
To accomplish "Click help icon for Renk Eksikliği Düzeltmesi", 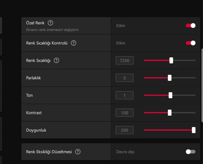I will coord(78,152).
